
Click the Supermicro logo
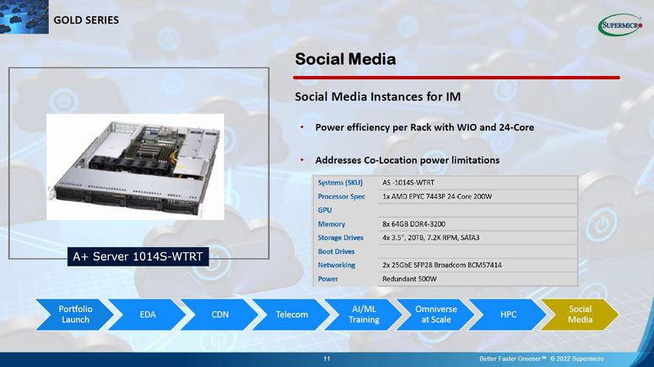(x=620, y=25)
